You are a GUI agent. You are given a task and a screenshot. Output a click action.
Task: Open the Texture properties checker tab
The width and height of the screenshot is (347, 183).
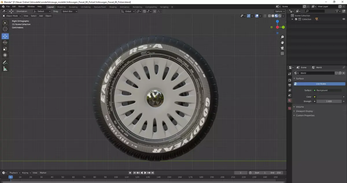click(289, 108)
